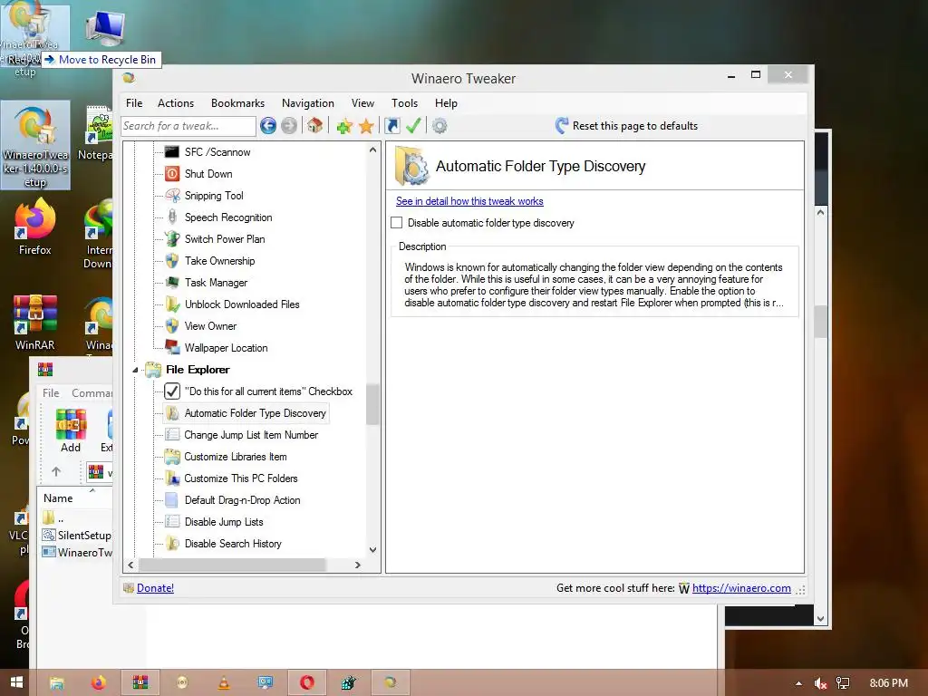The height and width of the screenshot is (696, 928).
Task: Click Add button in WinRAR window
Action: pyautogui.click(x=71, y=430)
